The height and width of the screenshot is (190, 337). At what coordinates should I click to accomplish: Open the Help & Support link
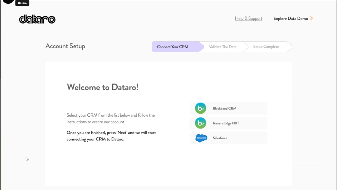point(249,18)
